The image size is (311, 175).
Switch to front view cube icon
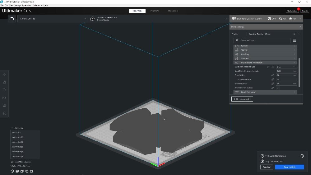tap(17, 171)
